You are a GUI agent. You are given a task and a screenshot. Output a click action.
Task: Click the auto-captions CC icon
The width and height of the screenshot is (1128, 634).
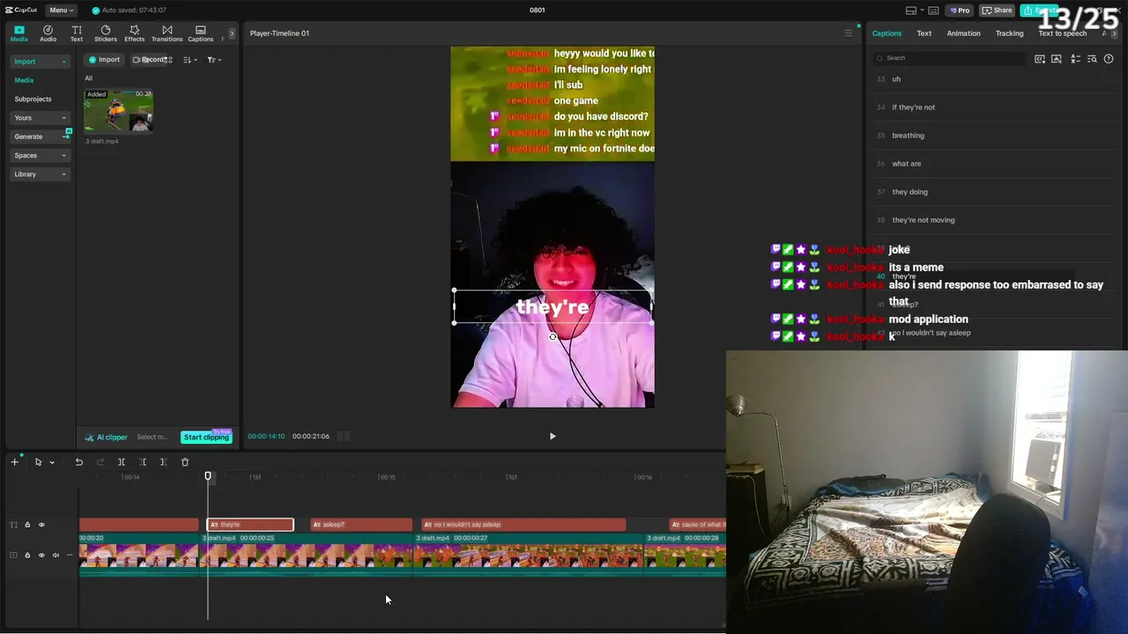[1040, 59]
